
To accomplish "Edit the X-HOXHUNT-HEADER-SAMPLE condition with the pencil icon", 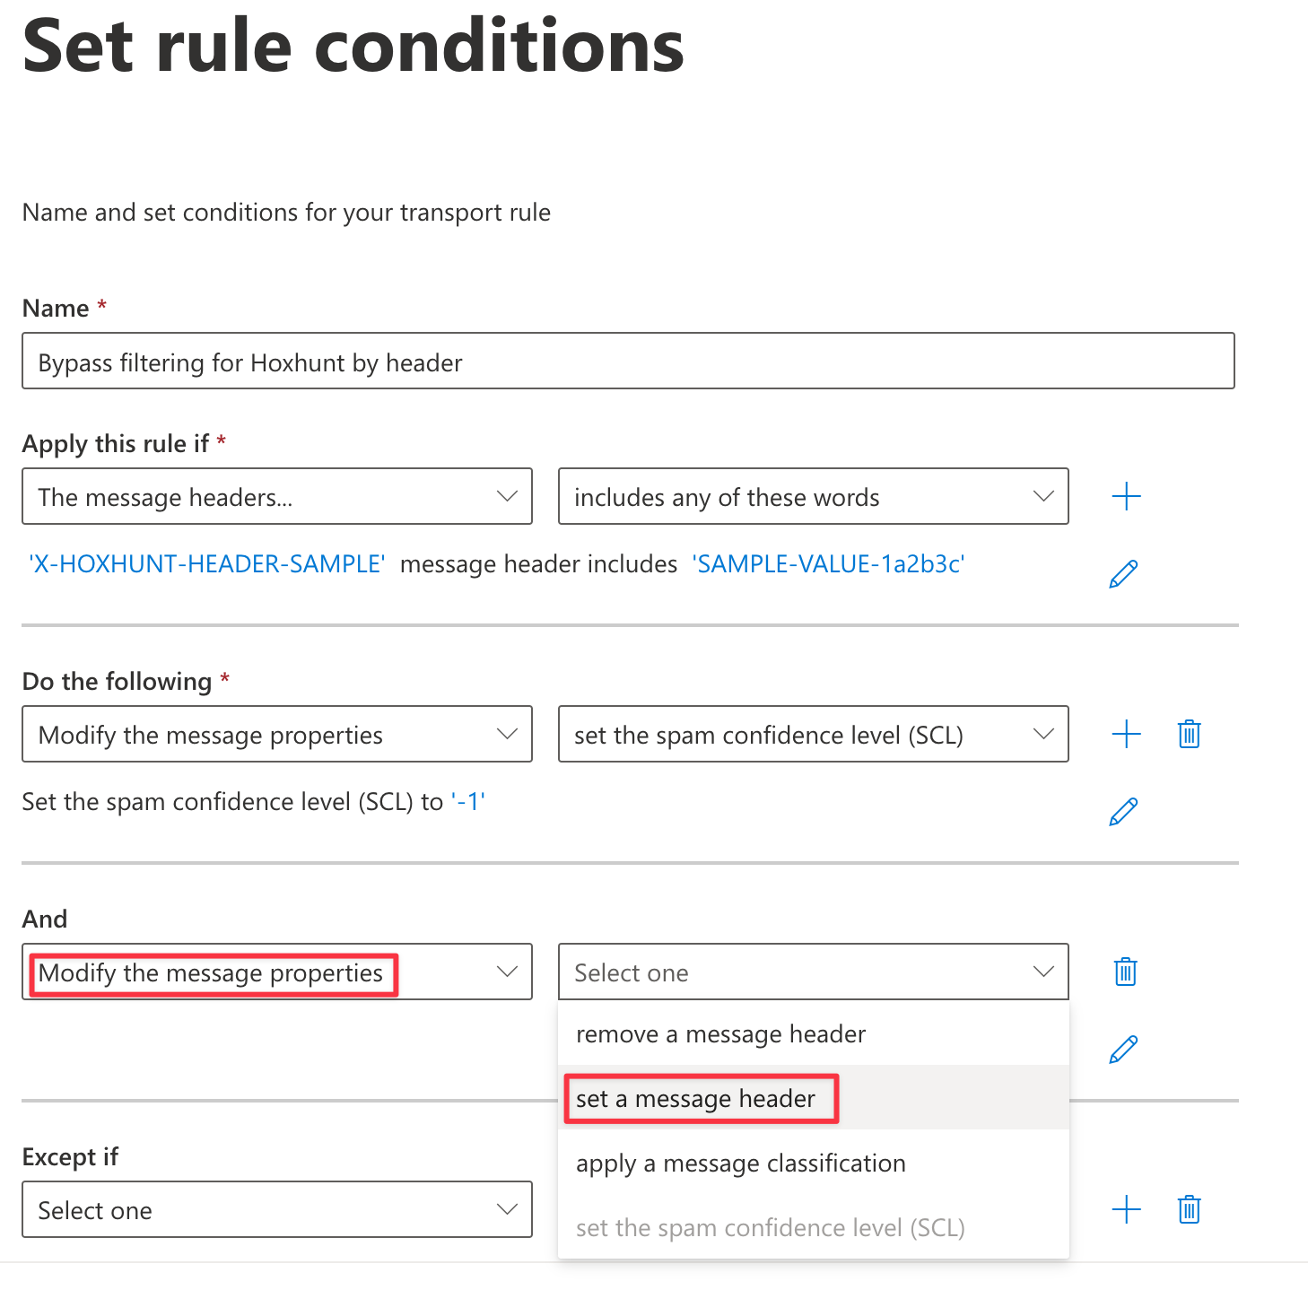I will tap(1123, 574).
